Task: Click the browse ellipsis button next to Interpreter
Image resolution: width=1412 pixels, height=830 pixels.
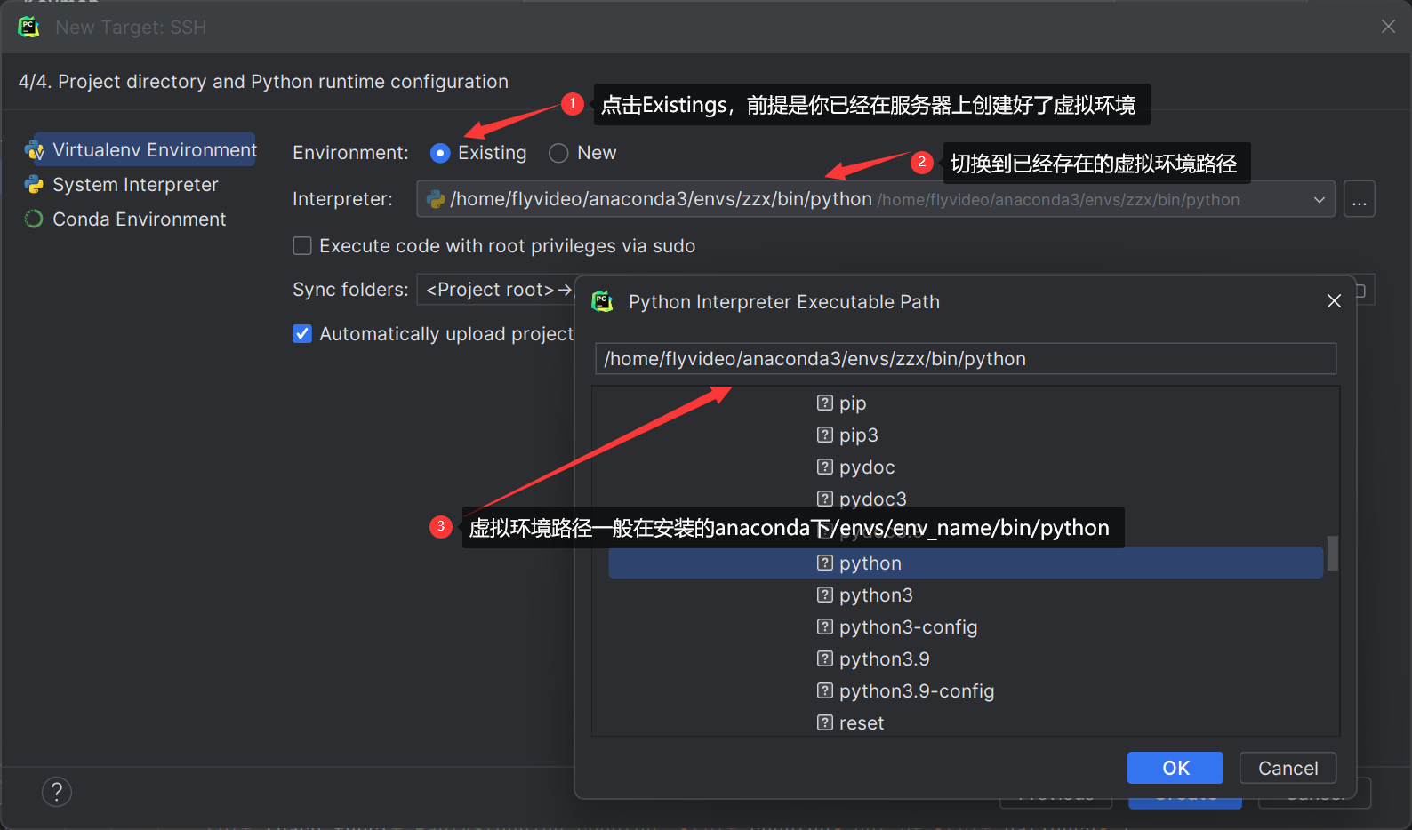Action: click(x=1360, y=199)
